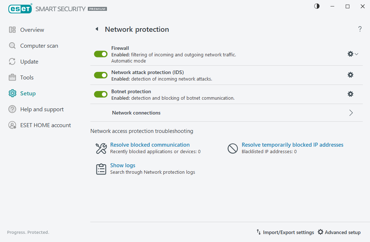Open the Tools sidebar section
Image resolution: width=370 pixels, height=242 pixels.
point(27,78)
